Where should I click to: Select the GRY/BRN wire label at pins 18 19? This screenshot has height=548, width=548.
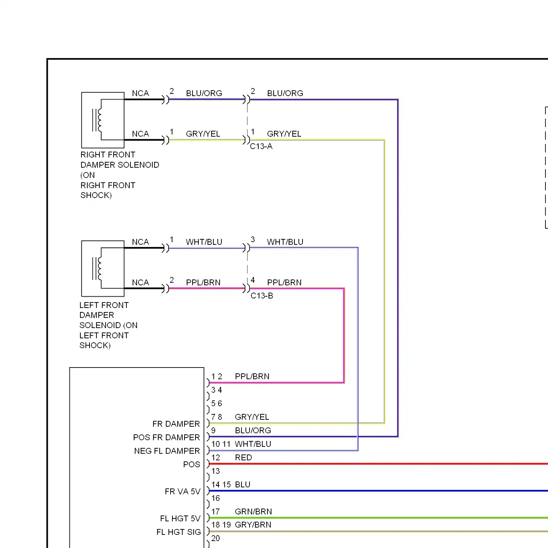(x=253, y=525)
